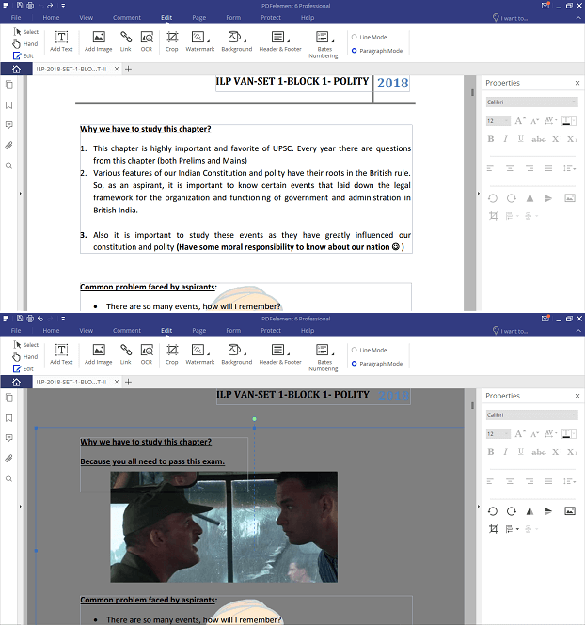585x625 pixels.
Task: Click 'I want to...' in top window
Action: (510, 18)
